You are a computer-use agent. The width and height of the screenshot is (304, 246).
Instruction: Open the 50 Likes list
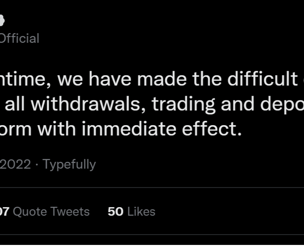[x=131, y=211]
